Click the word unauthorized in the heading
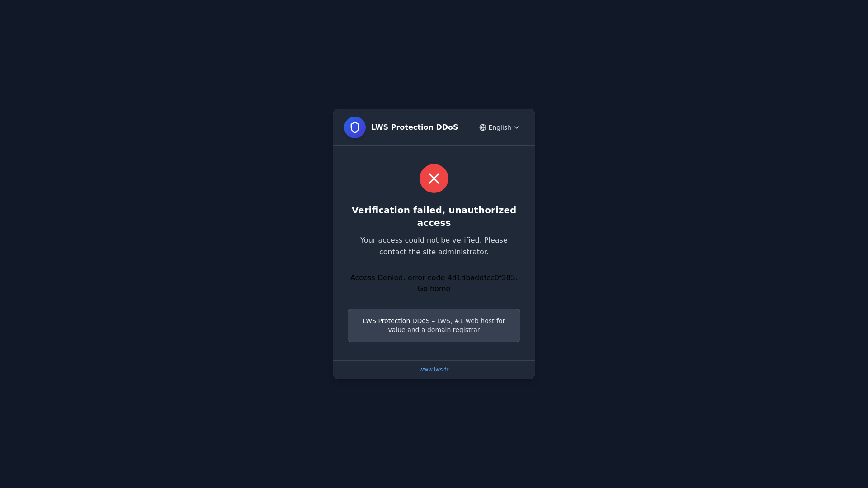868x488 pixels. pos(482,211)
